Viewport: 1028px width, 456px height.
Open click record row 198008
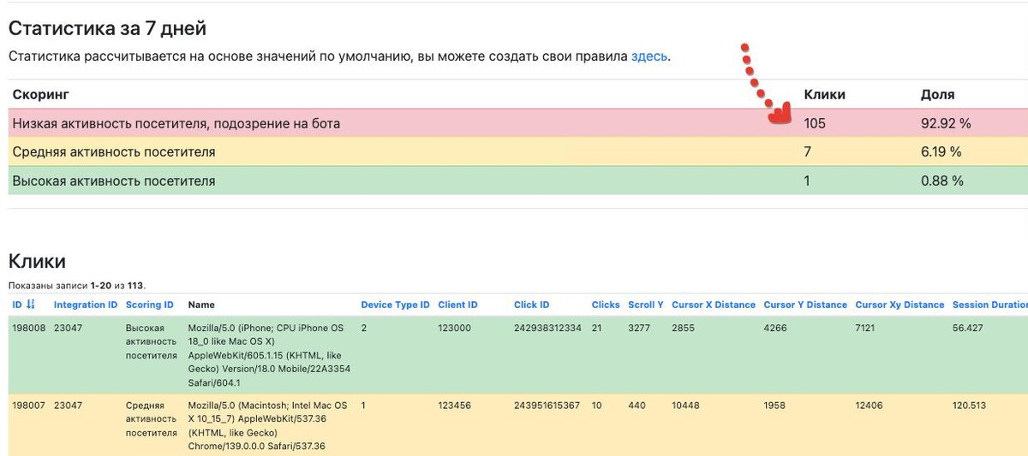pyautogui.click(x=518, y=355)
